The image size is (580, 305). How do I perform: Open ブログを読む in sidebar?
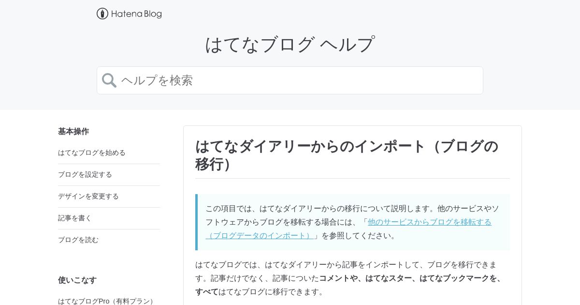(78, 240)
